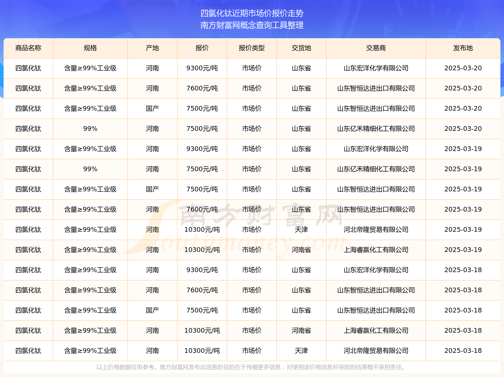The height and width of the screenshot is (377, 504).
Task: Click the 2025-03-18 date in 山东宏洋化学 row
Action: [463, 270]
